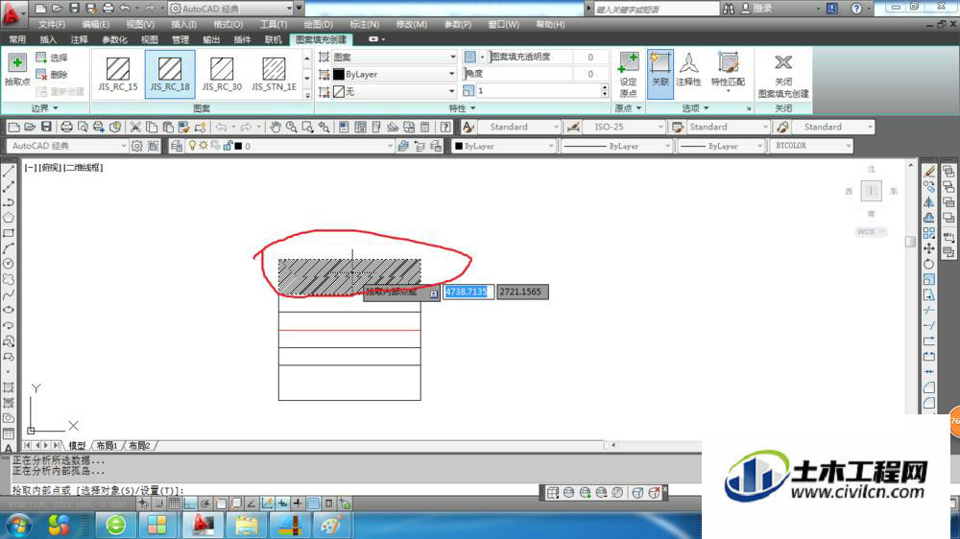Open the background color 无 dropdown
This screenshot has height=539, width=960.
[395, 91]
